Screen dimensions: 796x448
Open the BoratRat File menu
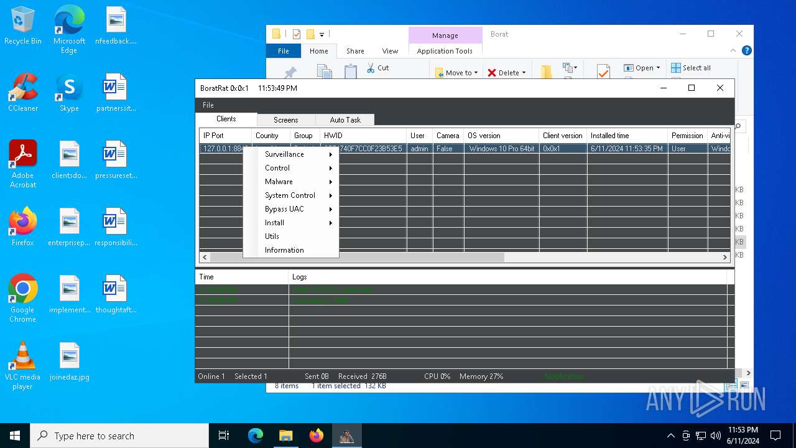tap(208, 105)
